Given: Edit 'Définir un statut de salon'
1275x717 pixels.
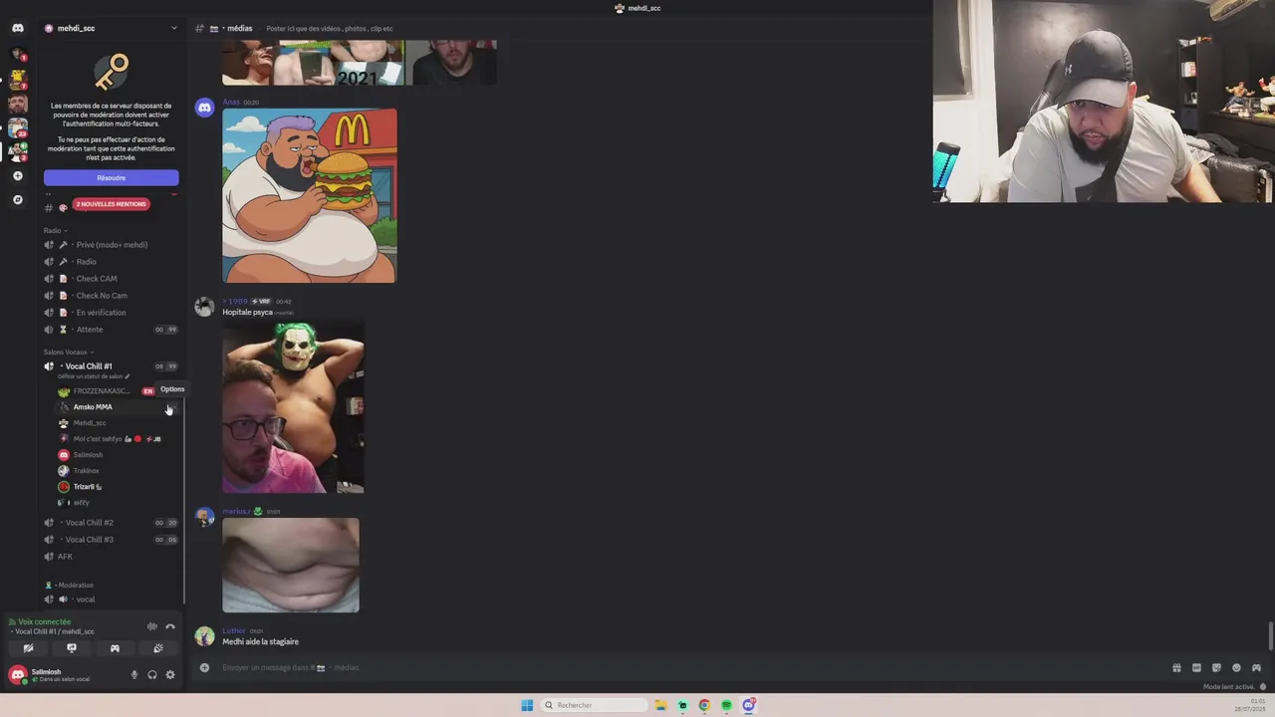Looking at the screenshot, I should [94, 376].
